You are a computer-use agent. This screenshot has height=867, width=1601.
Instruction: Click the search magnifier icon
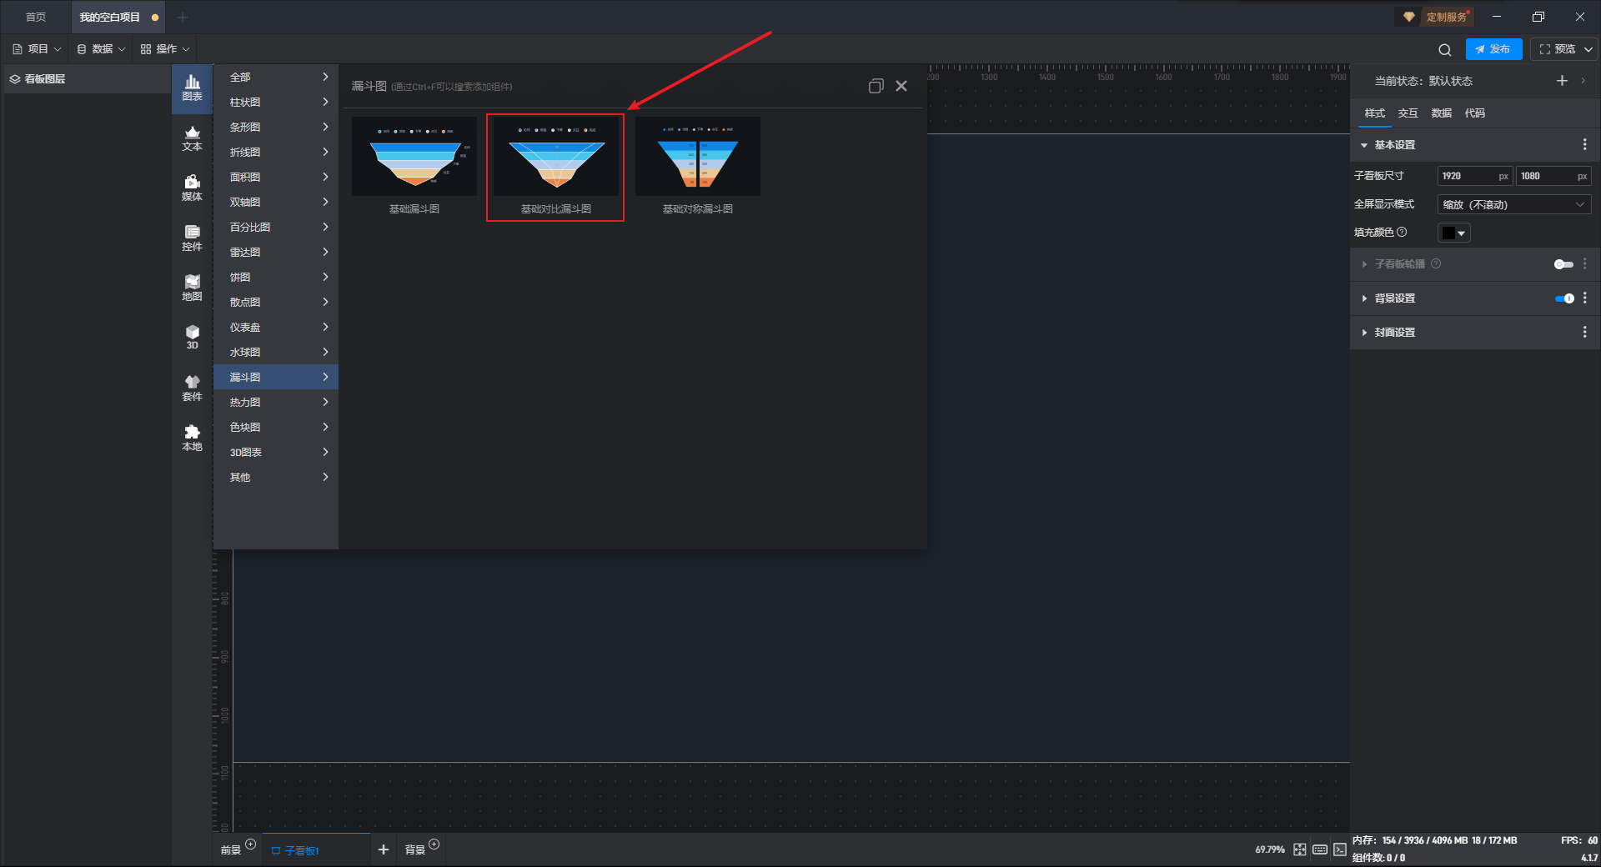coord(1445,50)
